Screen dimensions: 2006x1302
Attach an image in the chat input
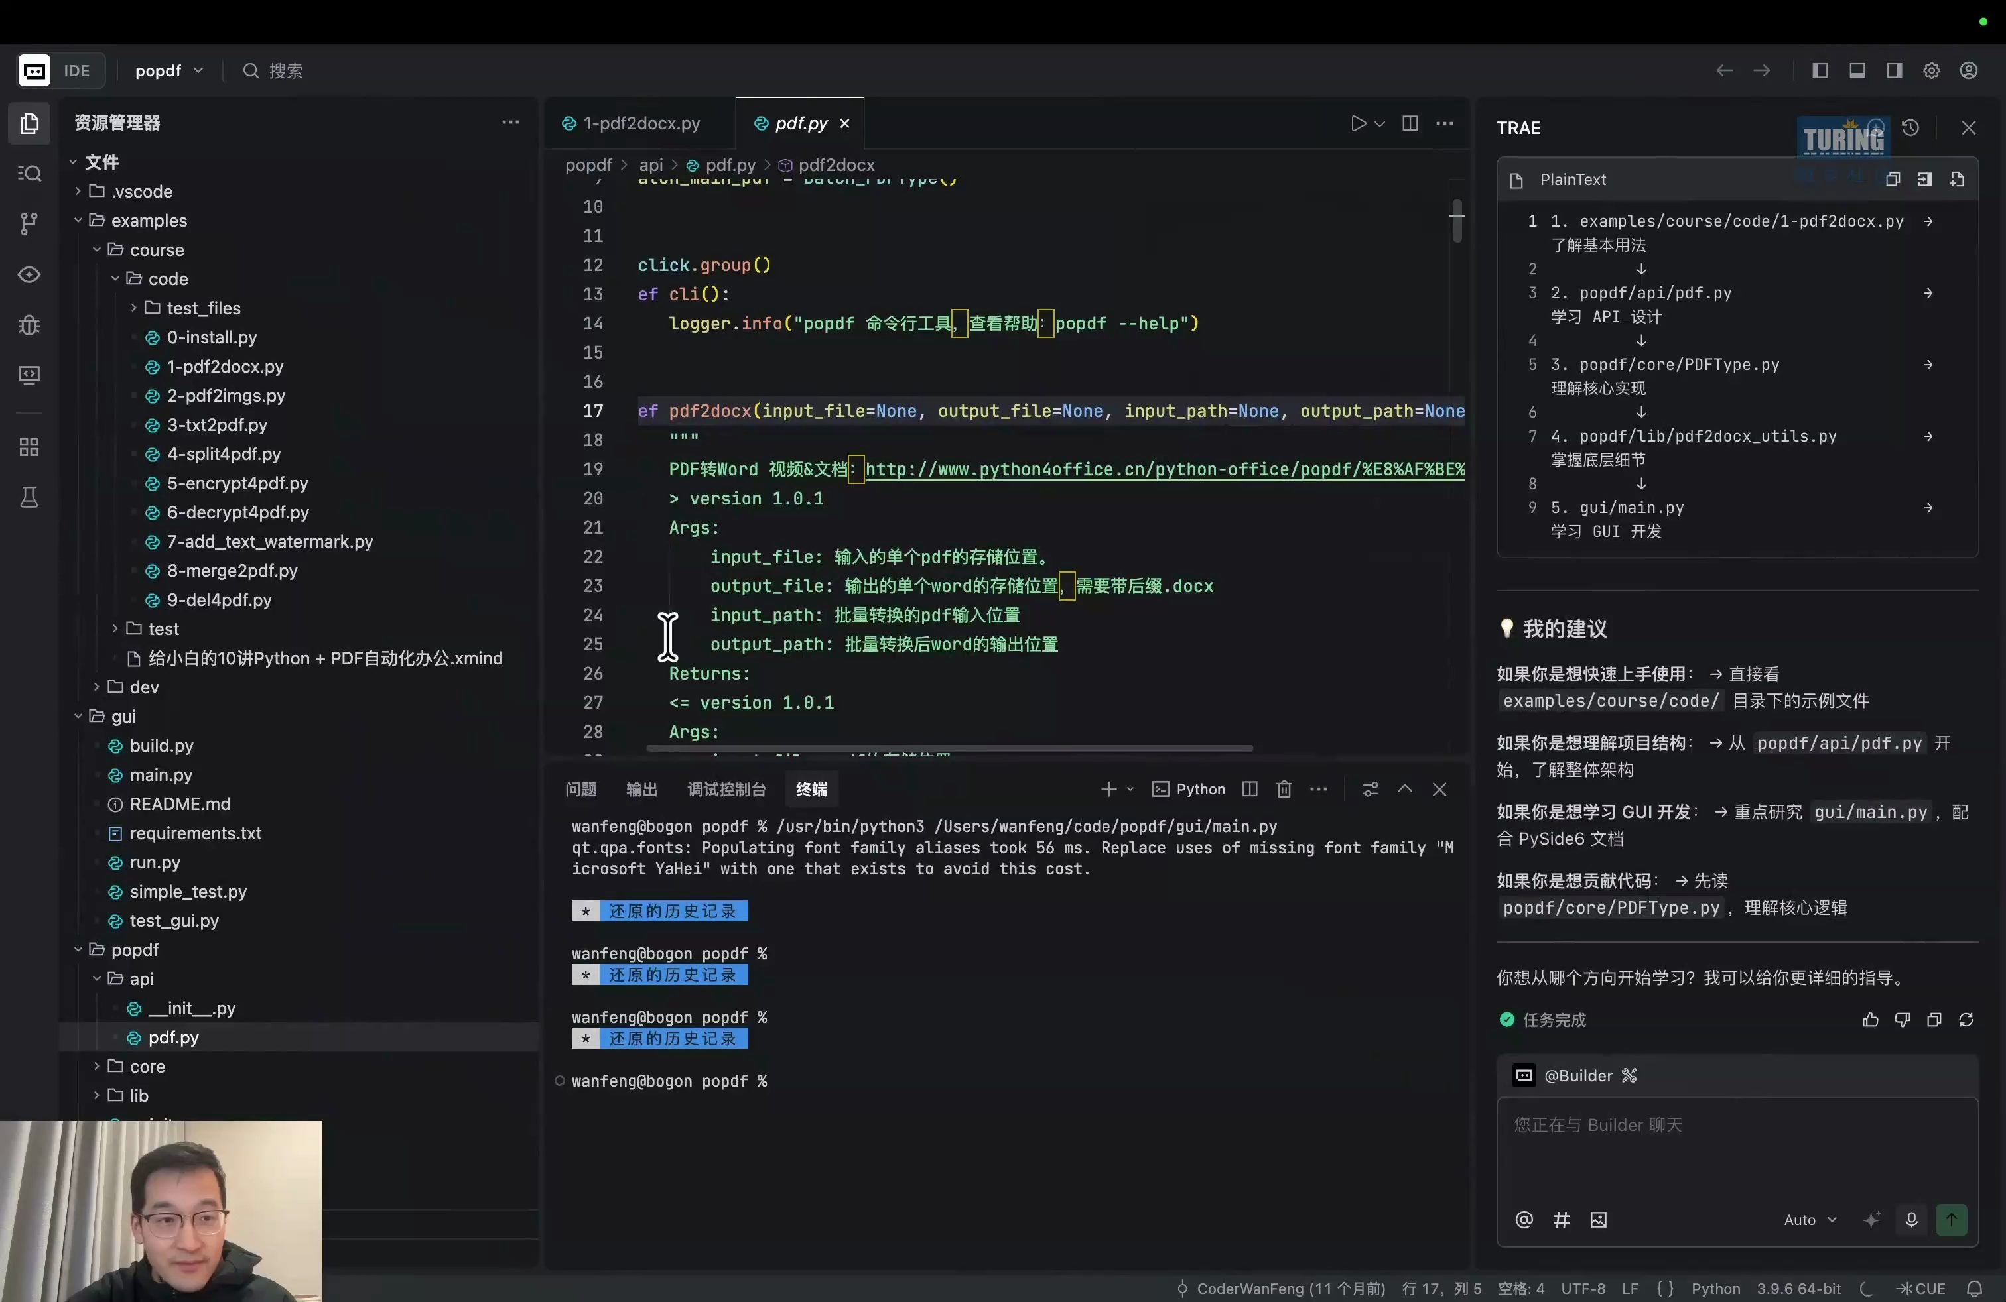coord(1598,1220)
